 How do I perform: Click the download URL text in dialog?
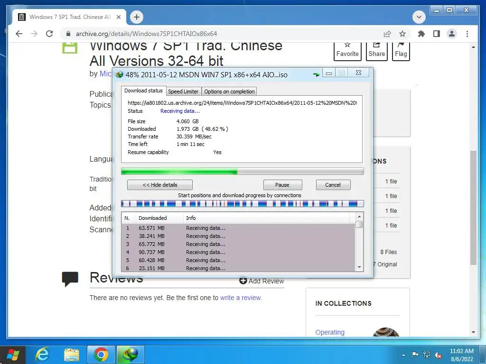pos(243,103)
